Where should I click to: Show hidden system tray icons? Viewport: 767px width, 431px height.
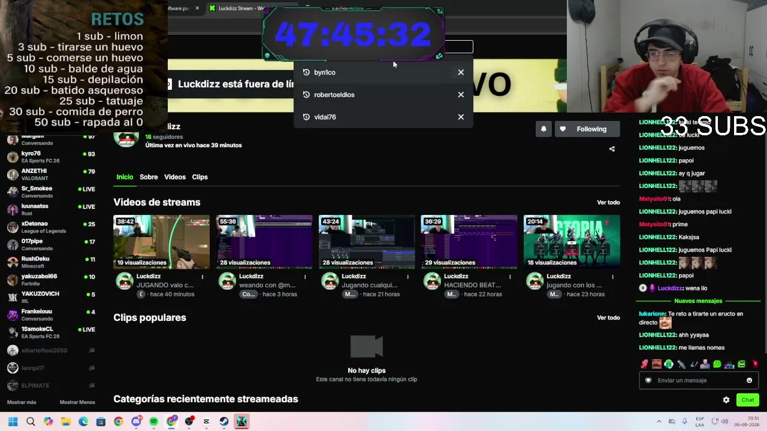[659, 421]
